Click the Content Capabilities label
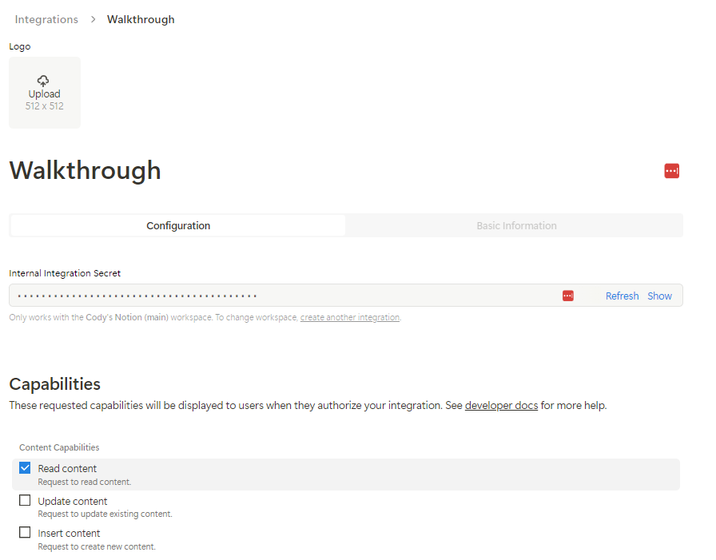Viewport: 716px width, 560px height. [x=59, y=447]
